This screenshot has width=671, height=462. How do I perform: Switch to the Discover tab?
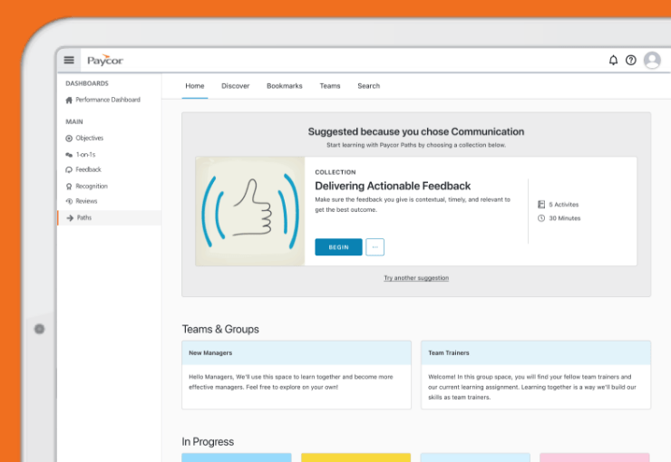236,86
